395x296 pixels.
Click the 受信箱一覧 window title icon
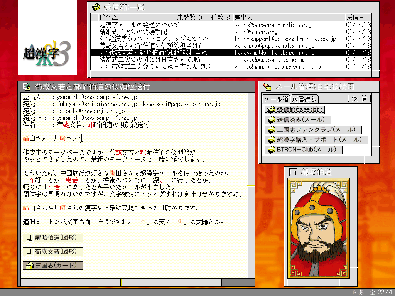(x=96, y=7)
